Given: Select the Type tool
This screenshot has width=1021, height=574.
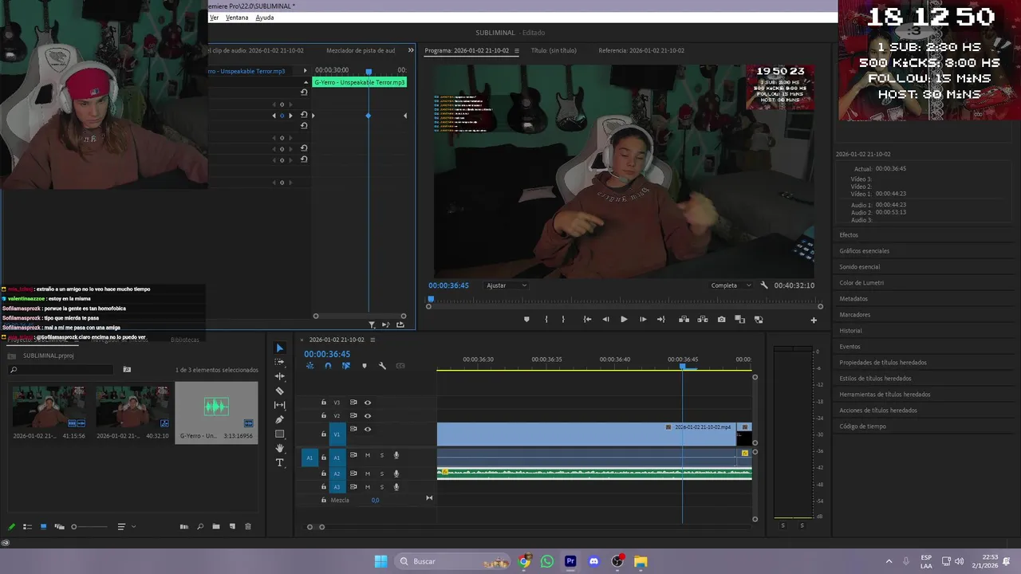Looking at the screenshot, I should [x=279, y=462].
